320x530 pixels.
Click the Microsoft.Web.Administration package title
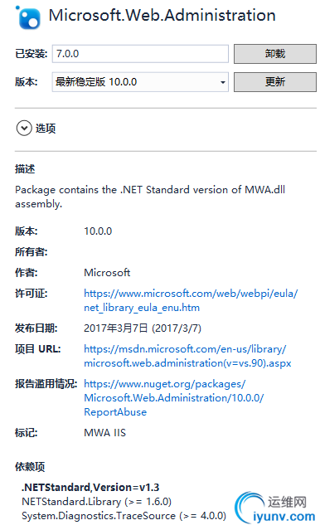(162, 16)
